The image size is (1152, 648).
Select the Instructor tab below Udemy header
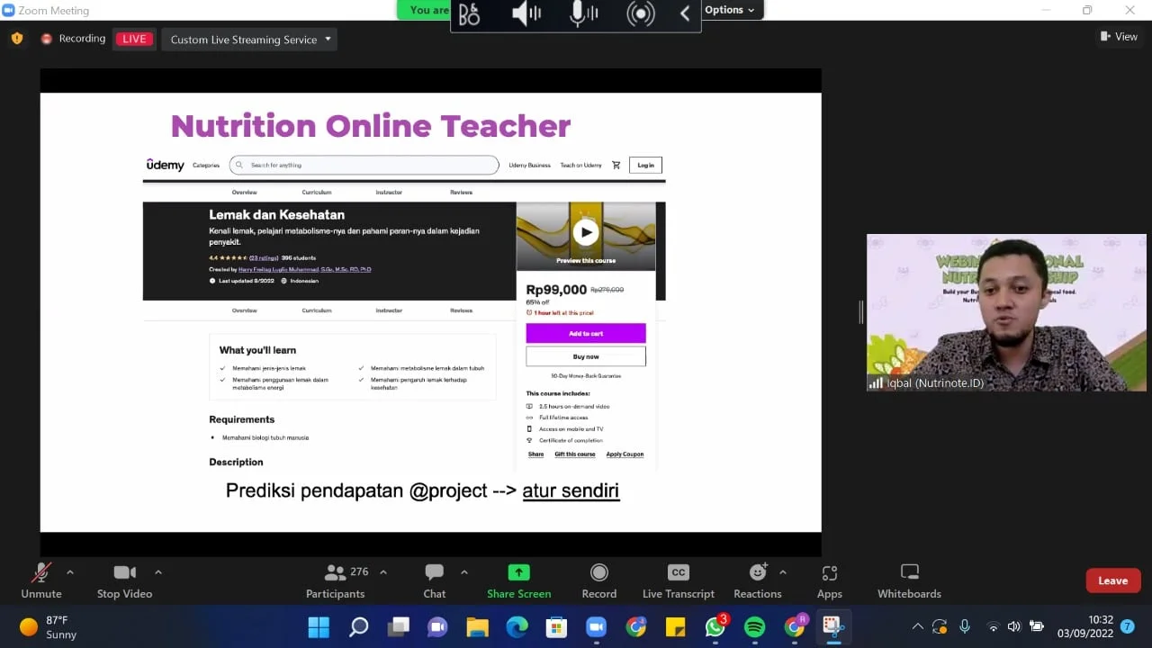click(x=389, y=193)
